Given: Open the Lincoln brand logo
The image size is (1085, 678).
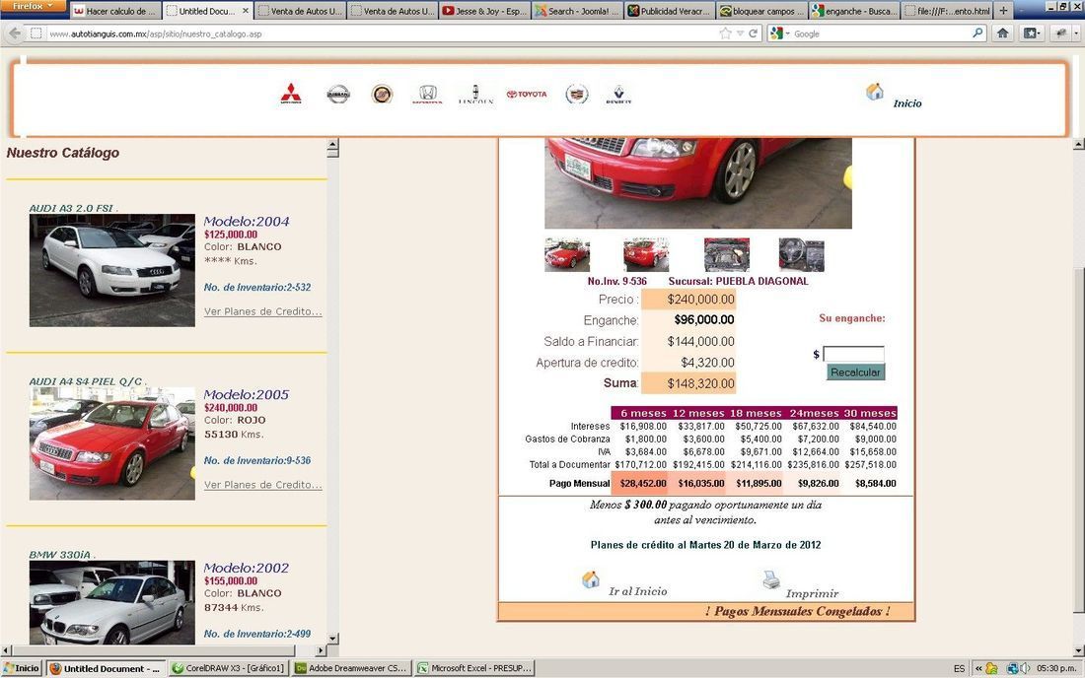Looking at the screenshot, I should pyautogui.click(x=475, y=94).
